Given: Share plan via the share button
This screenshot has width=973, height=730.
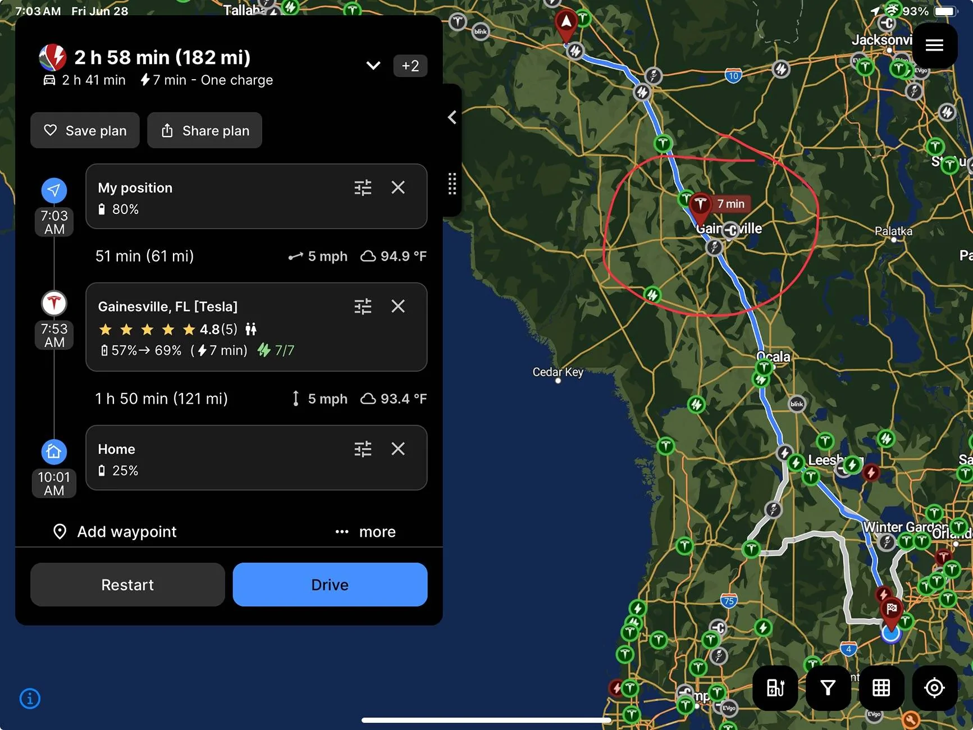Looking at the screenshot, I should pos(204,130).
